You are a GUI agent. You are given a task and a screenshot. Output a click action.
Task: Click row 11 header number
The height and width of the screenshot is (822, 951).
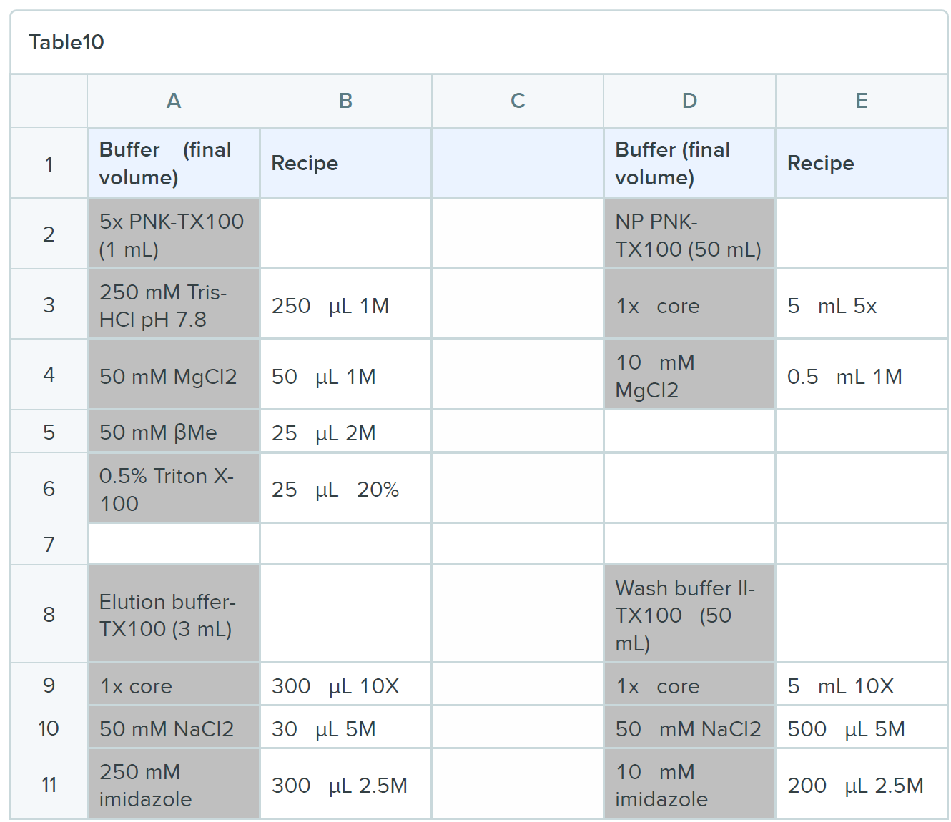[x=49, y=785]
